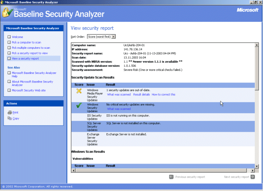This screenshot has height=191, width=263.
Task: Click the horizontal scrollbar right arrow
Action: point(252,170)
